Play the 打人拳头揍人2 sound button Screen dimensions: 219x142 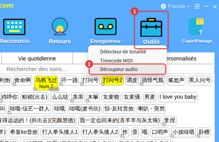100,132
